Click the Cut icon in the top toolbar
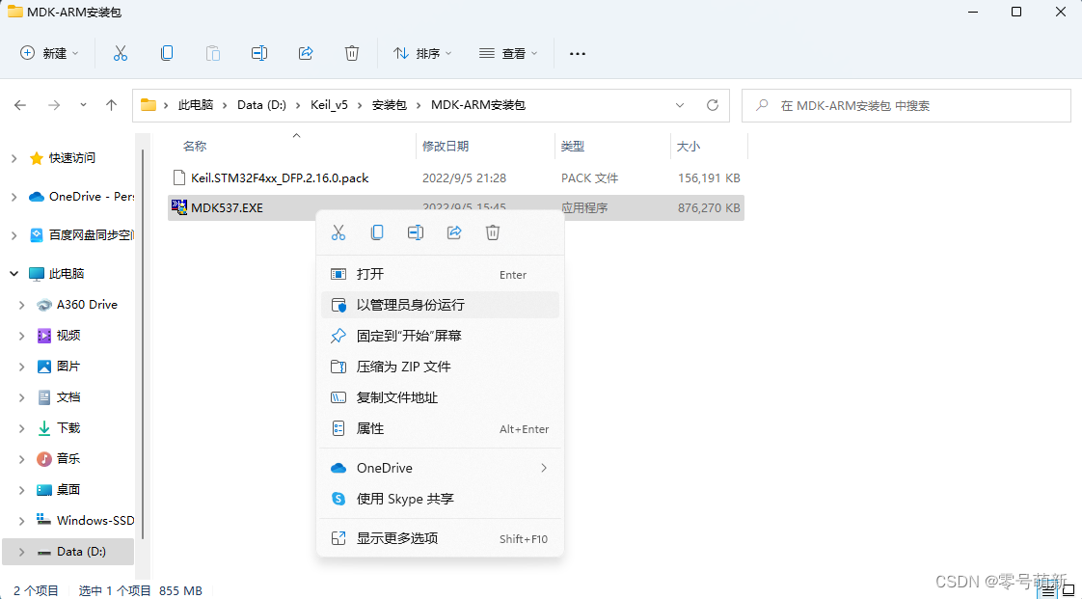This screenshot has width=1082, height=599. point(121,53)
